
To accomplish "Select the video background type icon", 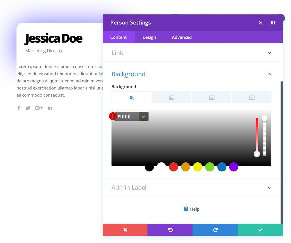I will pos(252,97).
